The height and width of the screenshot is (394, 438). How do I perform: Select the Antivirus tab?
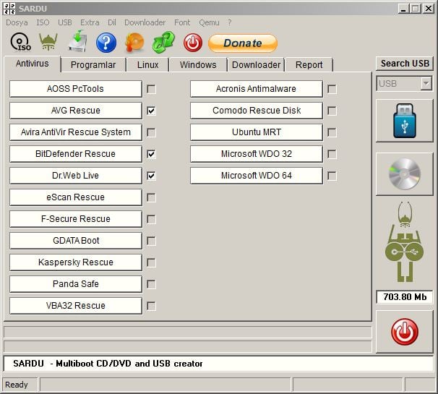pos(32,64)
